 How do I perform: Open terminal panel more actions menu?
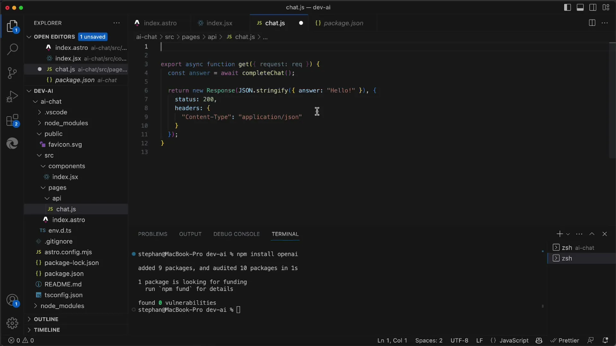[x=579, y=234]
